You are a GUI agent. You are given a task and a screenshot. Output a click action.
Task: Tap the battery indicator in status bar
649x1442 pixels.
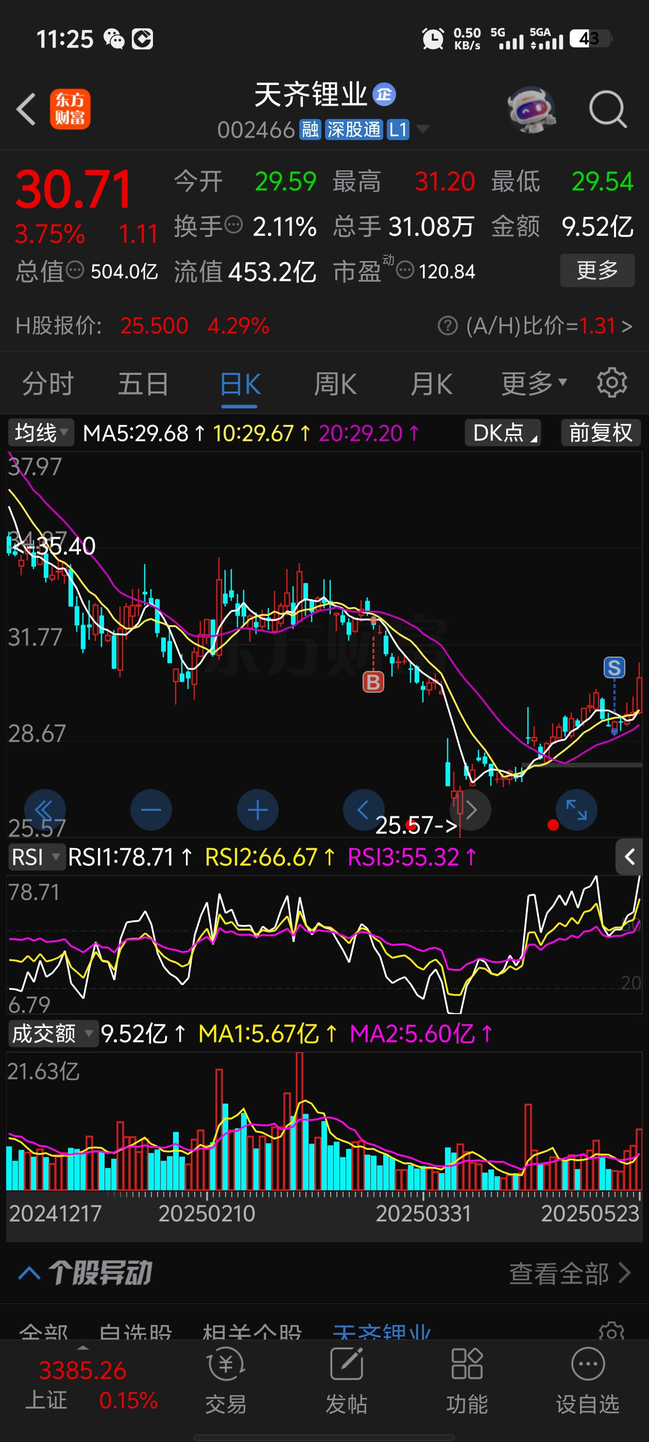pos(591,39)
